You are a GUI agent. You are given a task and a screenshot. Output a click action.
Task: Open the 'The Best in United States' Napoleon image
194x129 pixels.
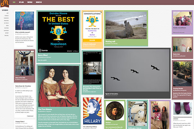click(x=58, y=32)
